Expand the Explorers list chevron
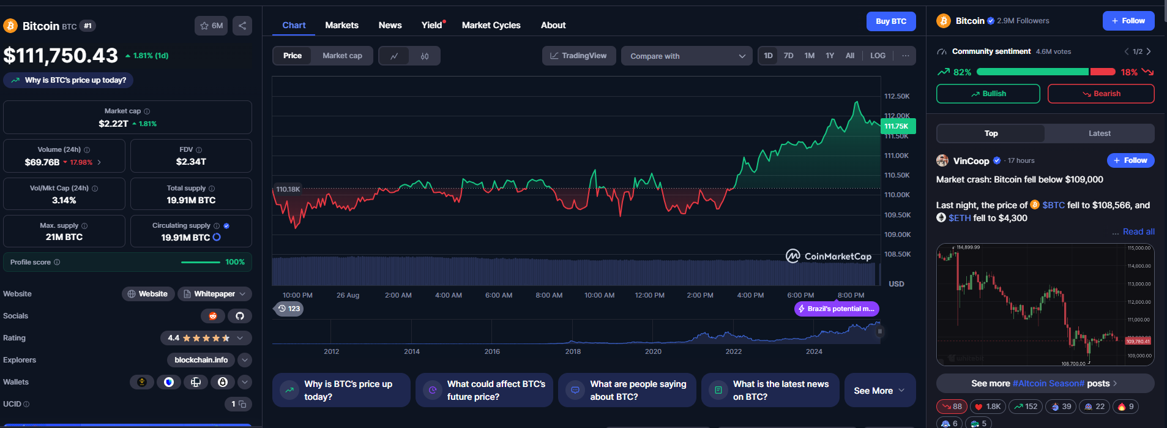This screenshot has height=428, width=1167. 244,360
